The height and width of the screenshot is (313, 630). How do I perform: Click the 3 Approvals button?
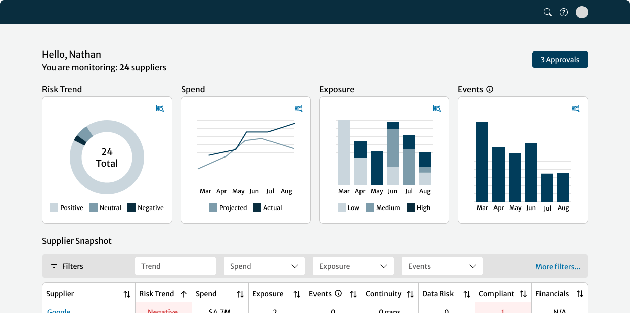(x=560, y=59)
